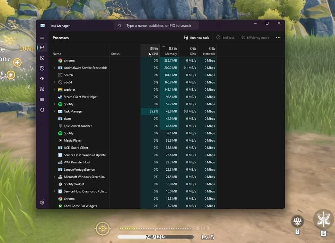Click the Run new task button
The image size is (335, 243).
196,38
